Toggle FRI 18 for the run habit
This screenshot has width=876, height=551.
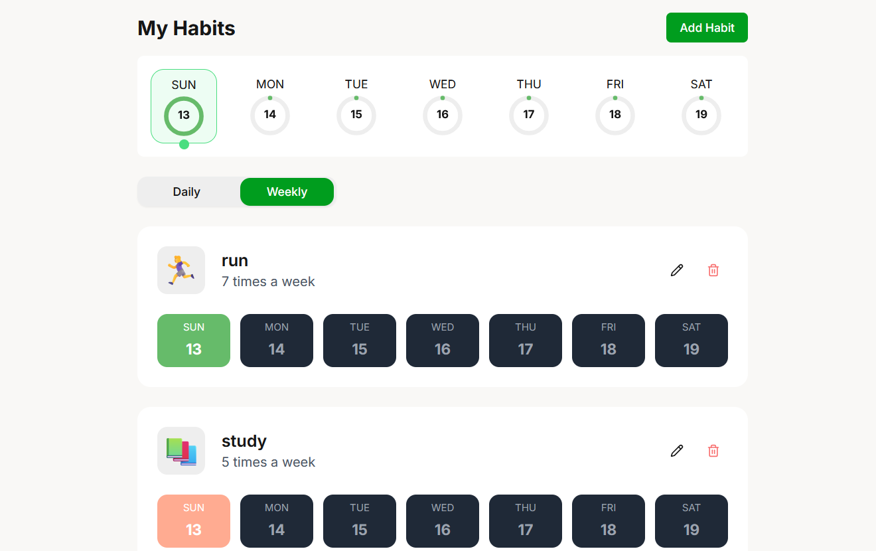[x=608, y=341]
